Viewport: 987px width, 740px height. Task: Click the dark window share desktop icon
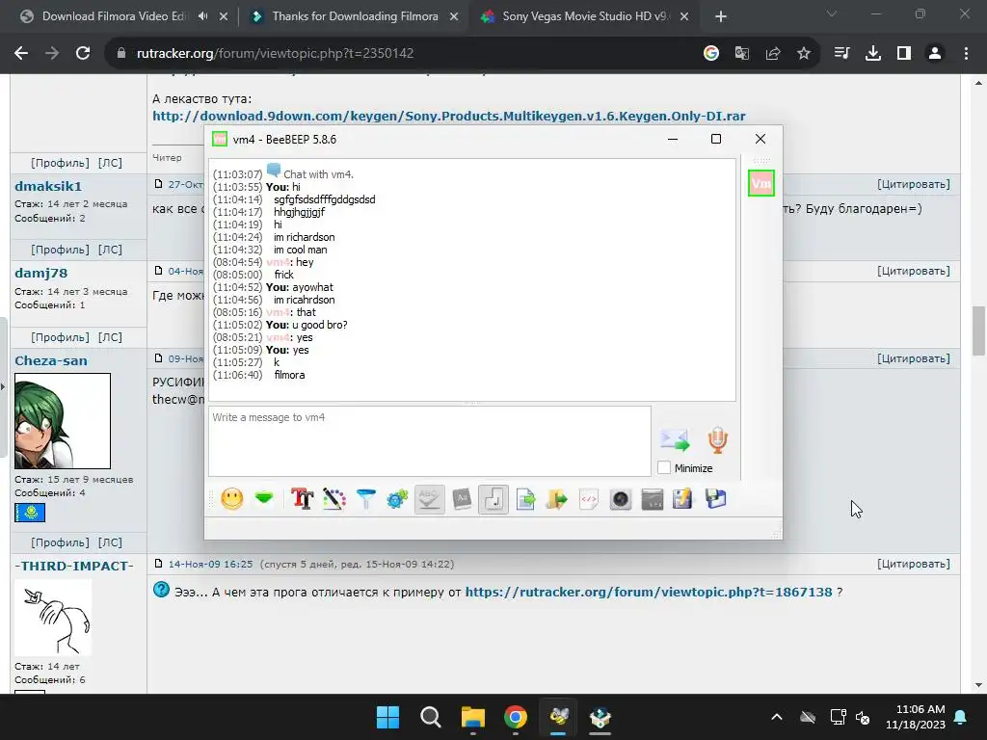click(653, 499)
